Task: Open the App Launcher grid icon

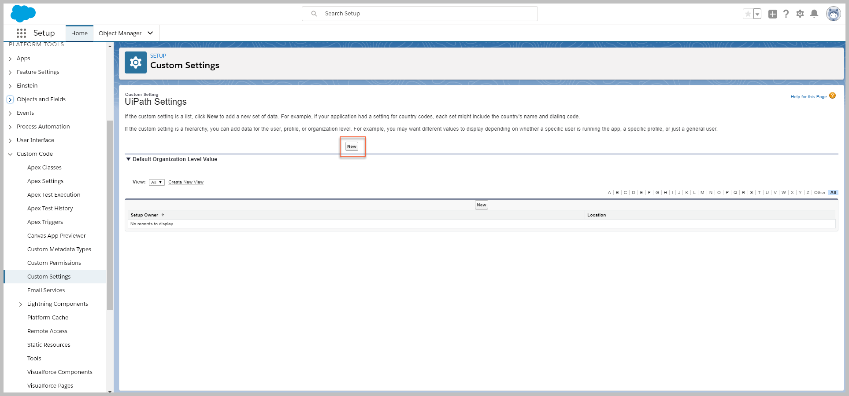Action: pos(21,33)
